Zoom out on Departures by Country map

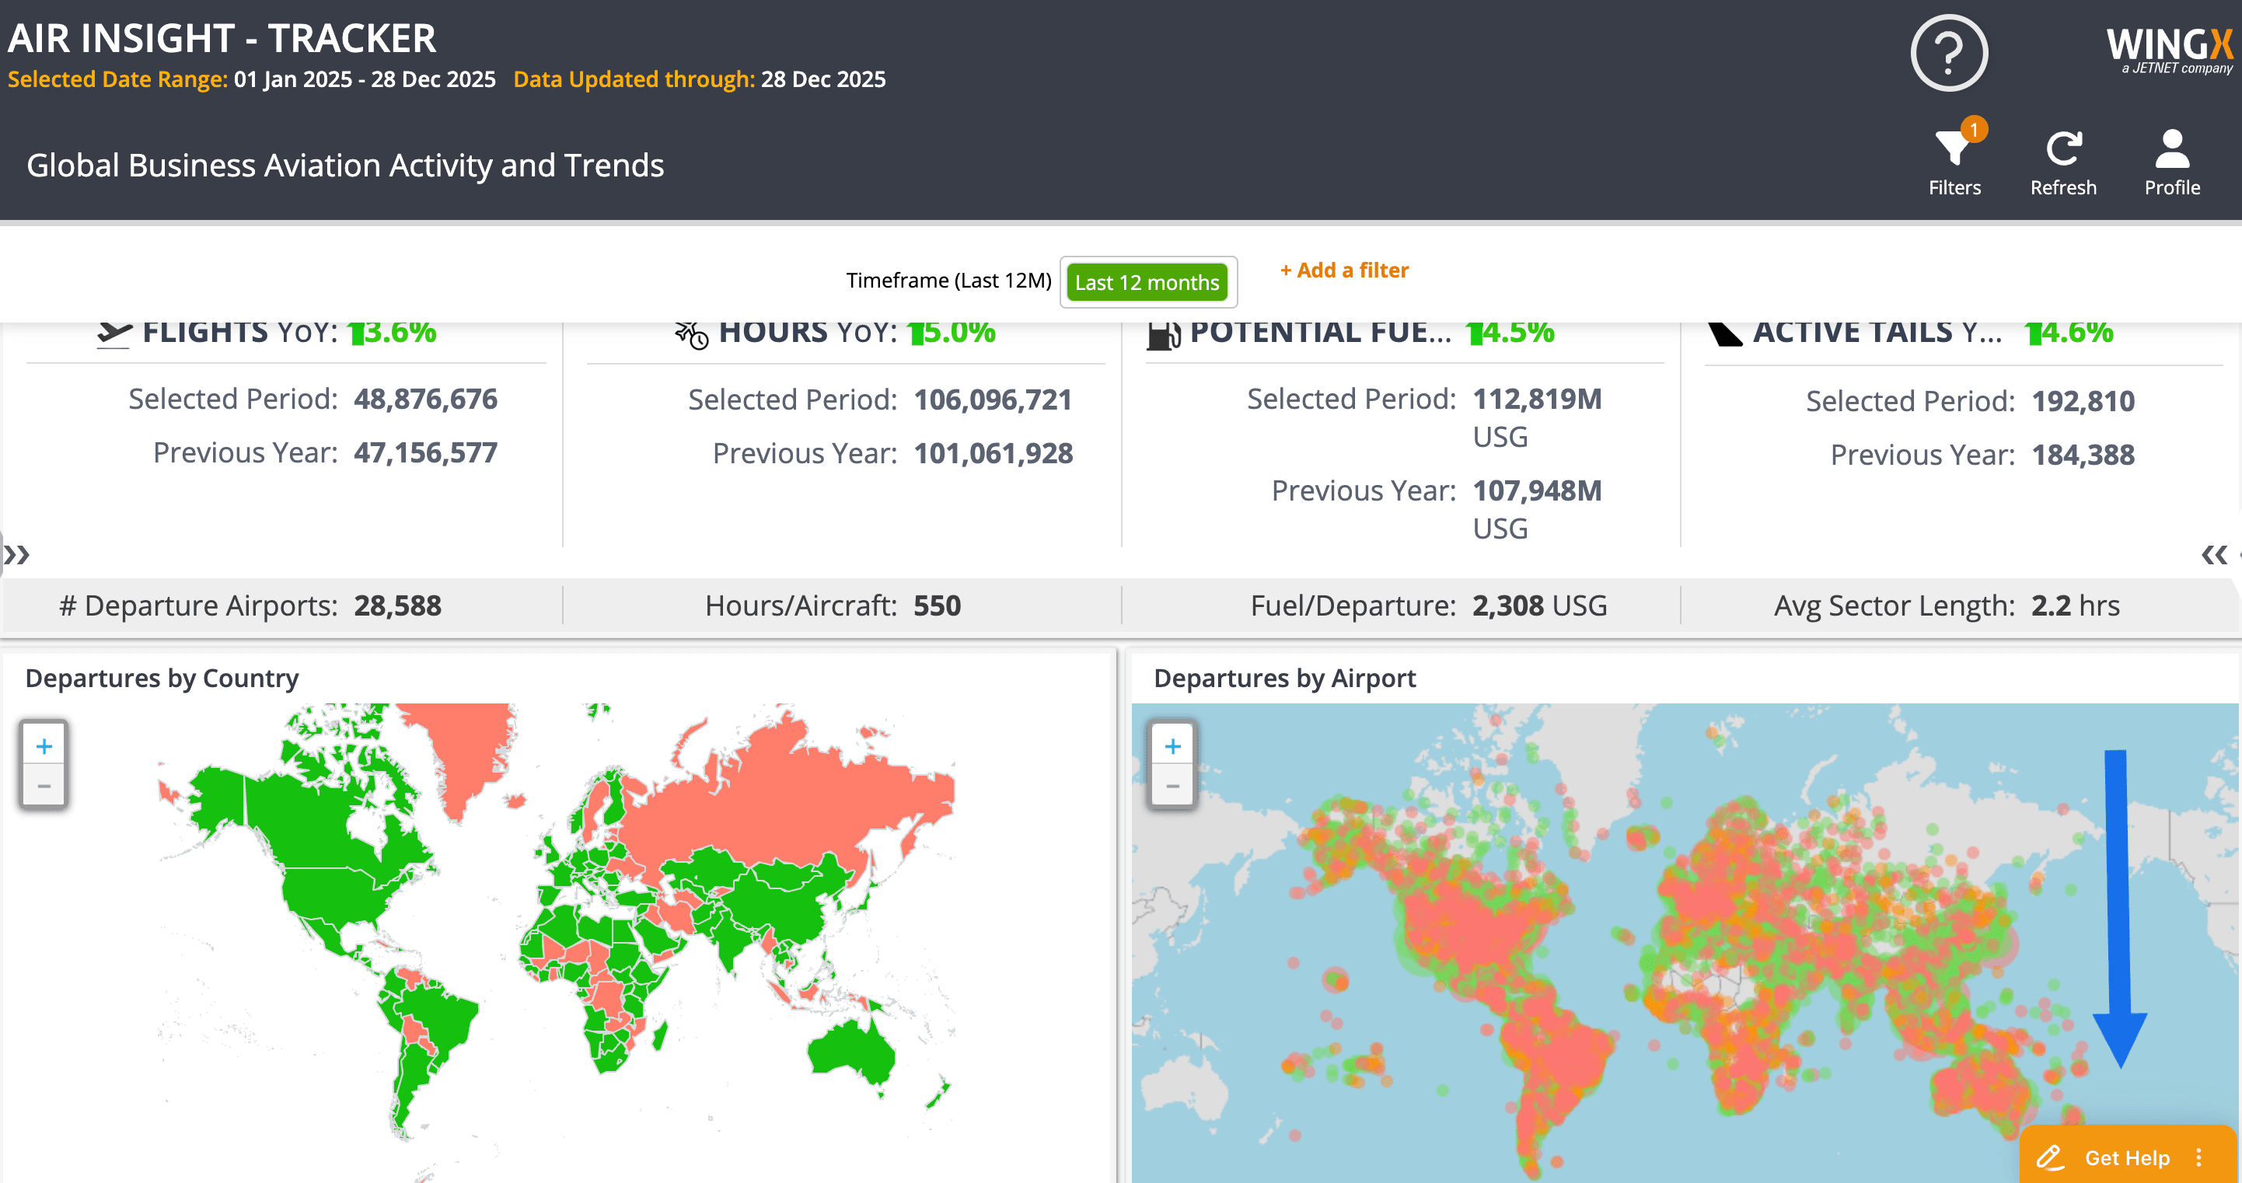[x=44, y=786]
